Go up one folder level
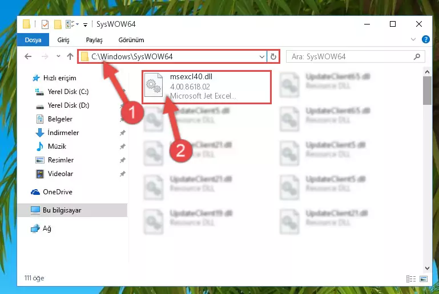Image resolution: width=439 pixels, height=294 pixels. tap(70, 56)
